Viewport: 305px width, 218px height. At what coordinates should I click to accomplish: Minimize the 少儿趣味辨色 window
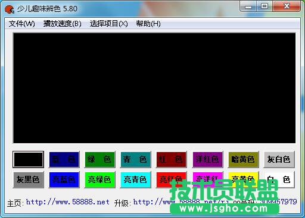click(248, 7)
